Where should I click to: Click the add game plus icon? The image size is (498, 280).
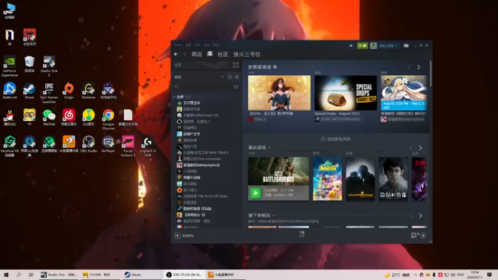coord(177,236)
